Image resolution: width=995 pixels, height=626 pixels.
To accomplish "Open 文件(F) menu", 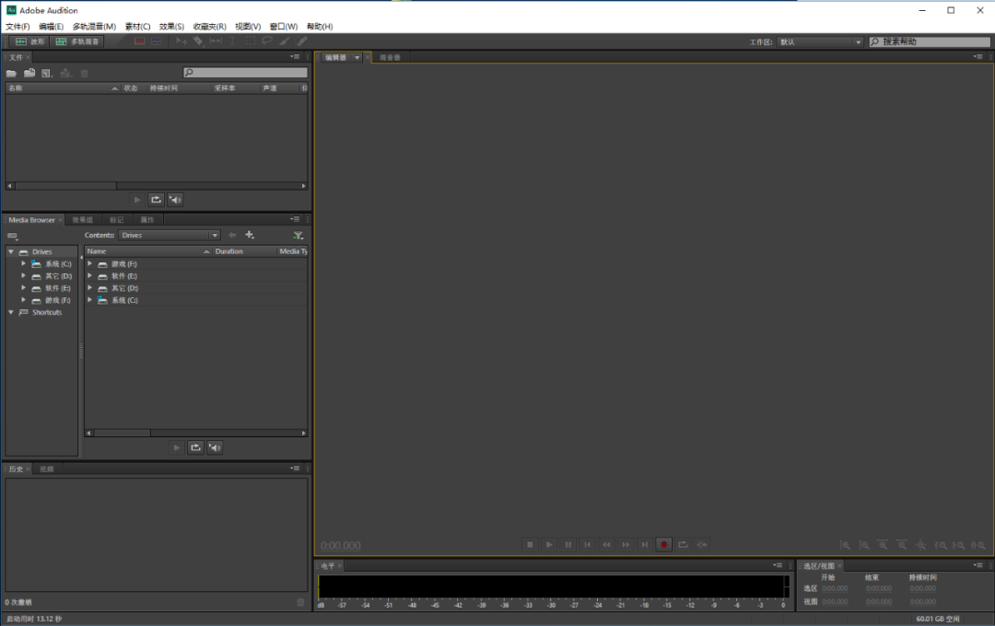I will point(18,27).
